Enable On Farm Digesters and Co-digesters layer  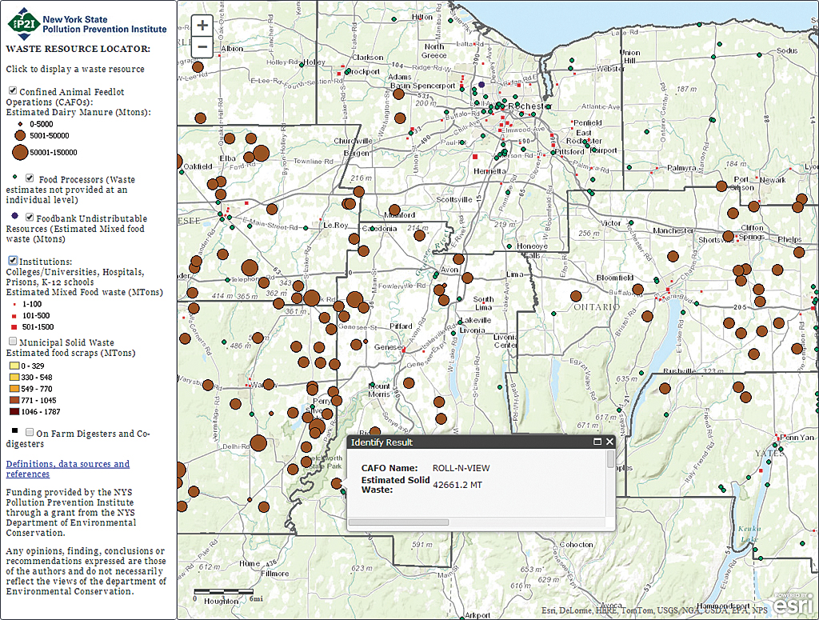(x=30, y=432)
